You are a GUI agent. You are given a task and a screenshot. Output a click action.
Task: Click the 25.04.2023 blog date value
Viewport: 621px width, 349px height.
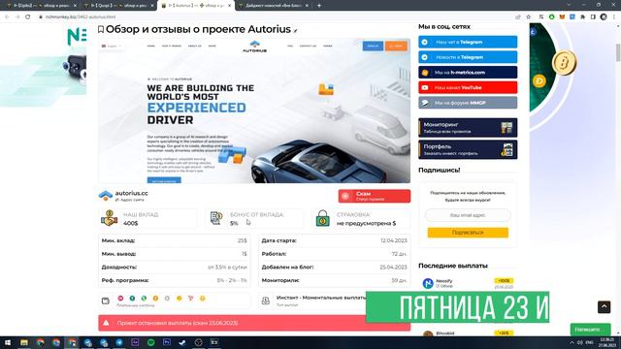393,268
